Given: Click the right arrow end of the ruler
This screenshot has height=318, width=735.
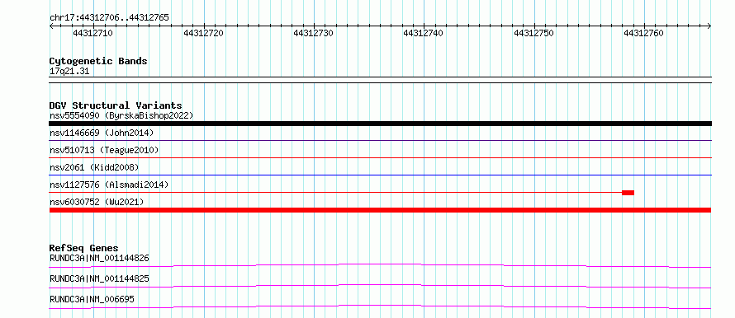Looking at the screenshot, I should (709, 26).
